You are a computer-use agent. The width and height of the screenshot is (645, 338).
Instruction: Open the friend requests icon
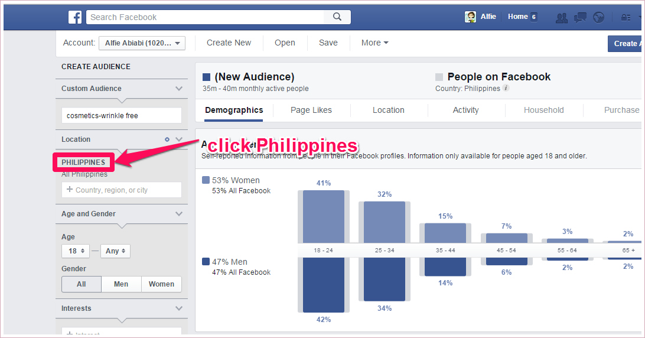561,18
